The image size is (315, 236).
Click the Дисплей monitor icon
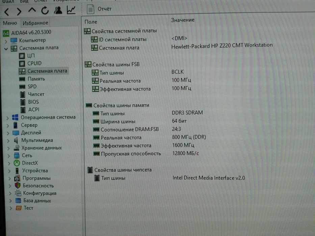[x=16, y=133]
